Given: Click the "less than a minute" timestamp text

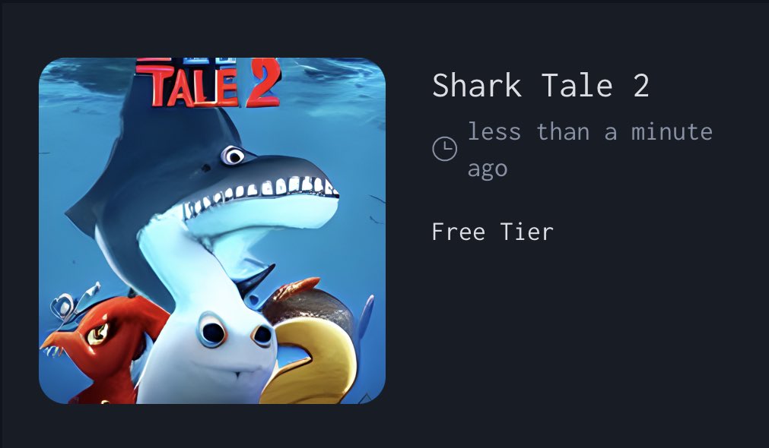Looking at the screenshot, I should (589, 132).
